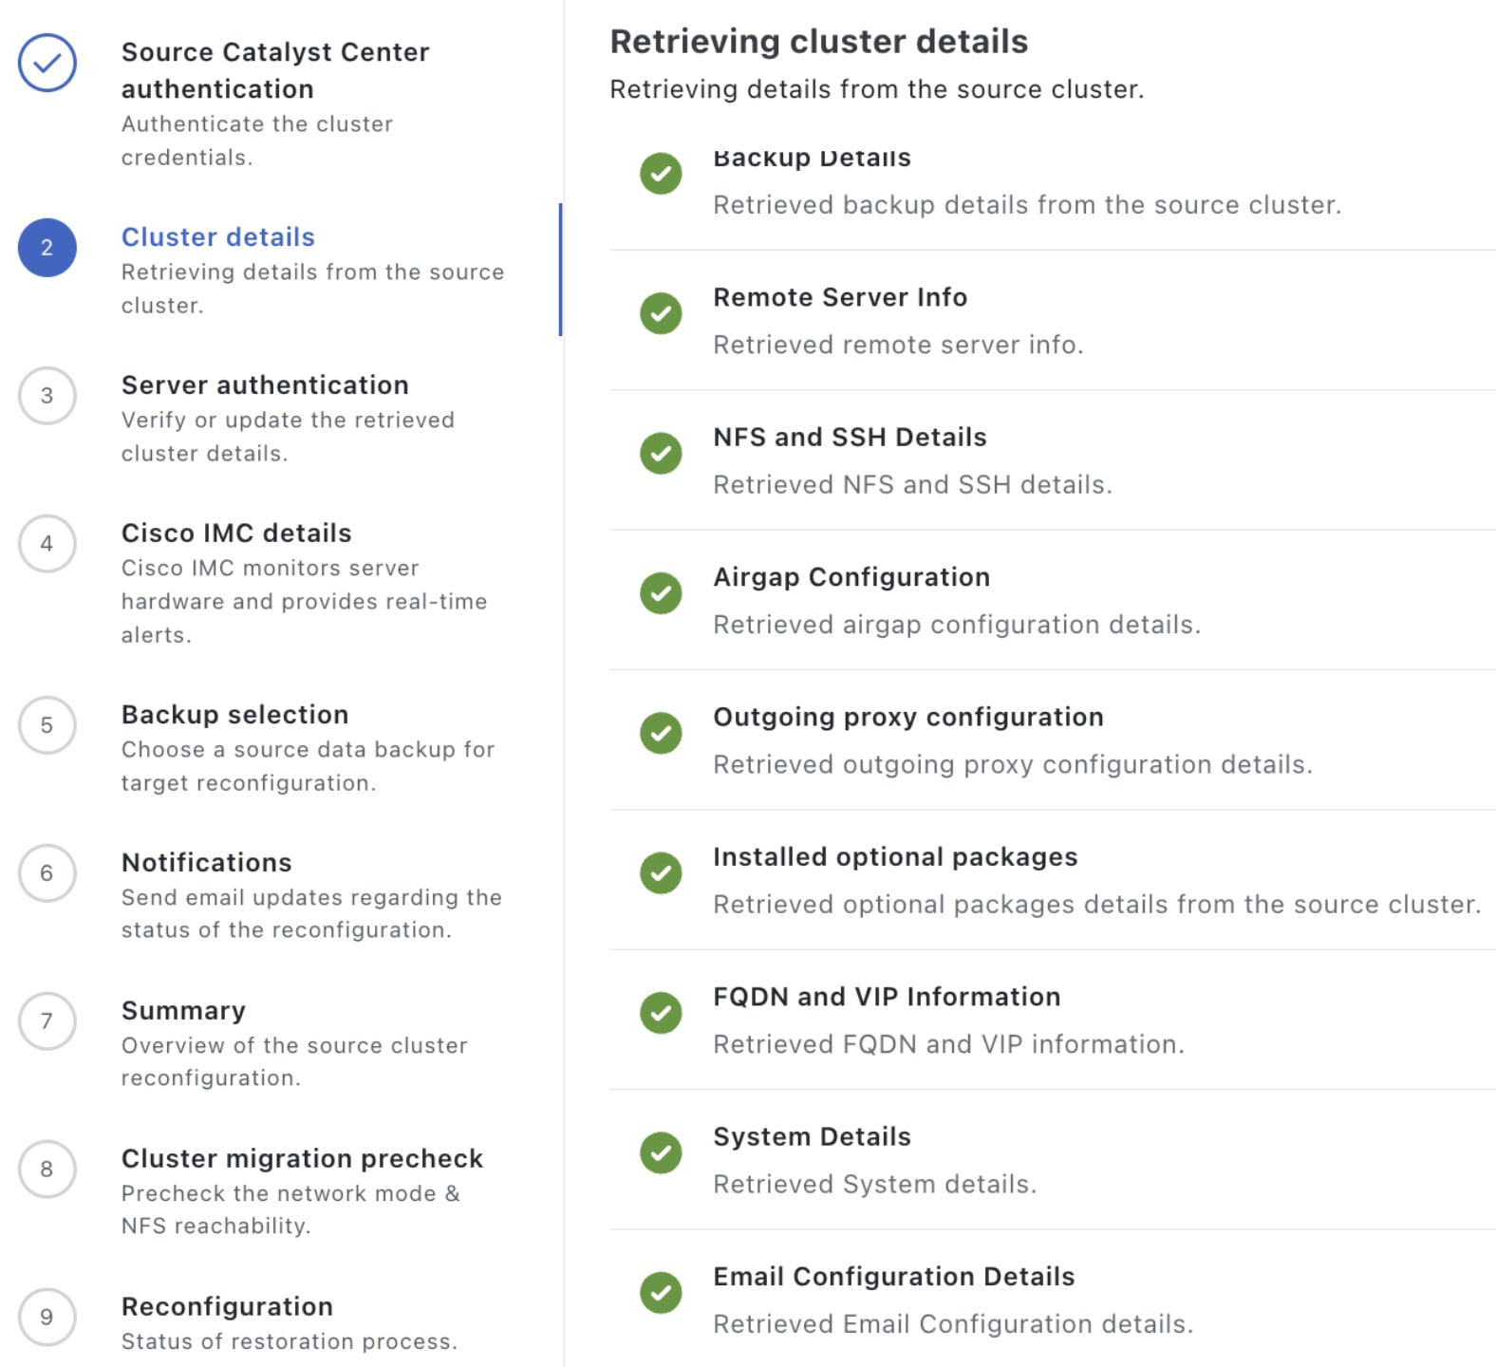The width and height of the screenshot is (1496, 1367).
Task: Click the Outgoing proxy configuration success icon
Action: [x=661, y=733]
